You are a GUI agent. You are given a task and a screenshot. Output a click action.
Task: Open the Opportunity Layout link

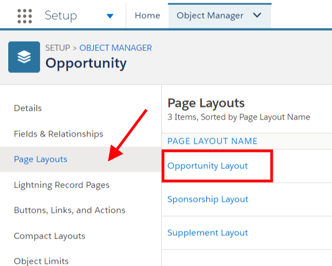point(207,166)
